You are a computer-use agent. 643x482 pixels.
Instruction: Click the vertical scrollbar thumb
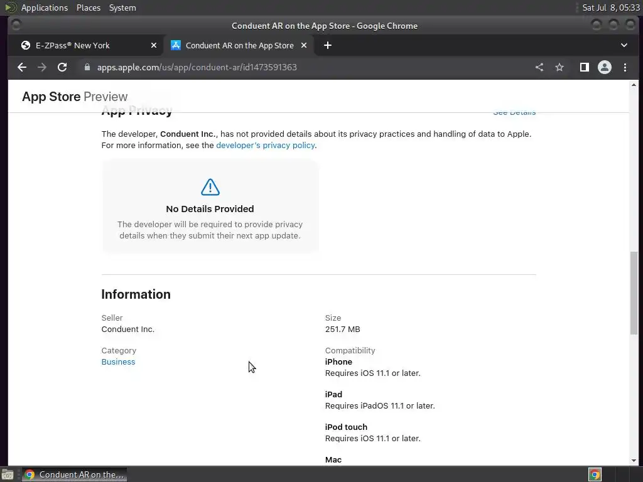pos(634,294)
